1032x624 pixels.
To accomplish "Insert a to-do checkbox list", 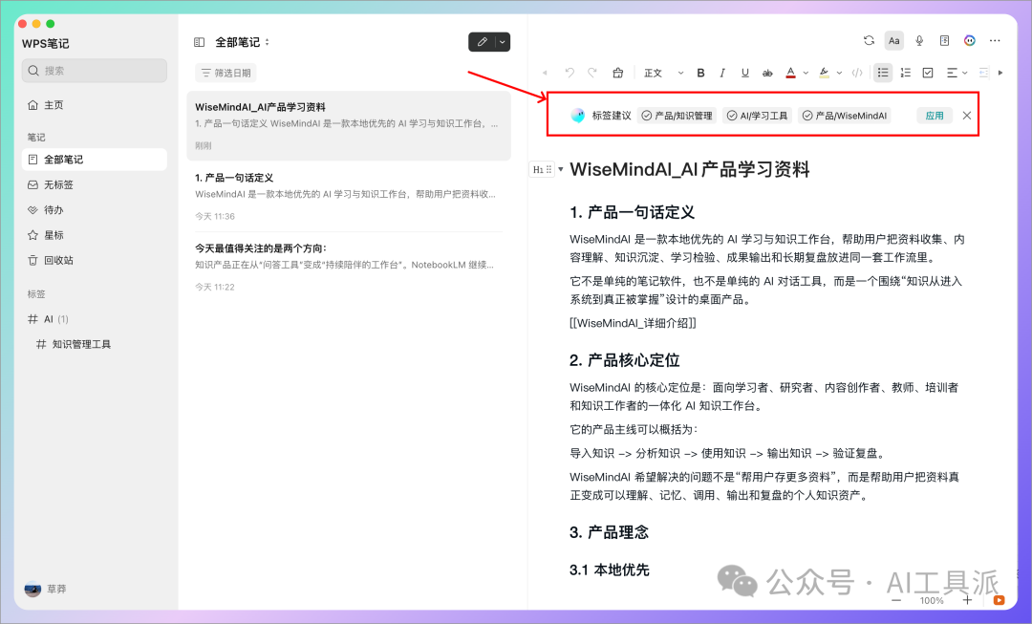I will tap(928, 73).
